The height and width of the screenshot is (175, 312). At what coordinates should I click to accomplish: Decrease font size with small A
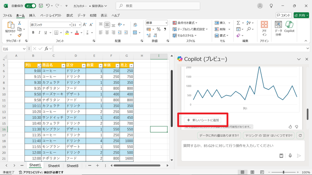click(91, 24)
